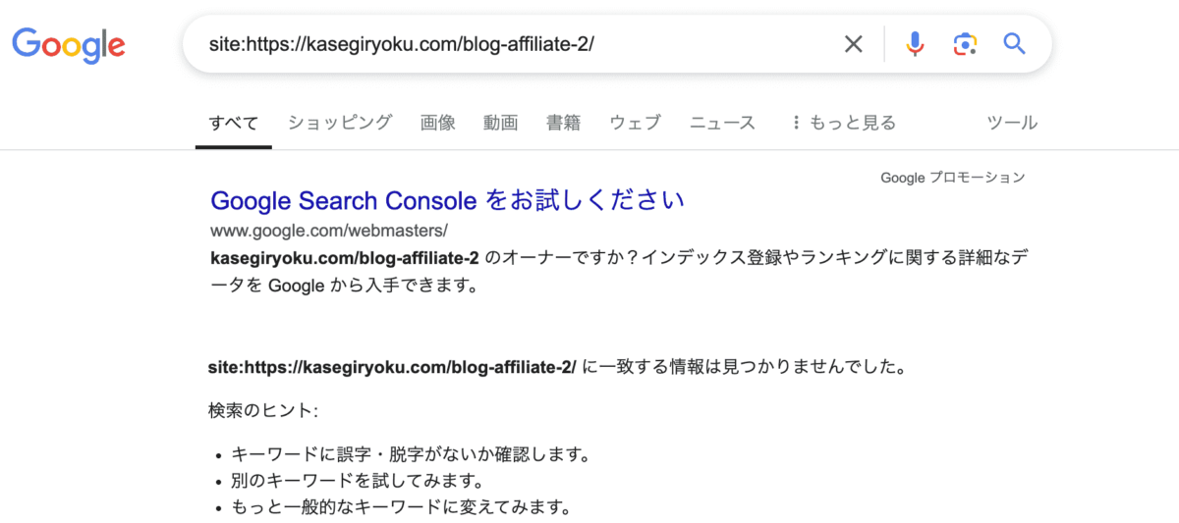The height and width of the screenshot is (523, 1179).
Task: Focus the search box containing the site: query
Action: 511,44
